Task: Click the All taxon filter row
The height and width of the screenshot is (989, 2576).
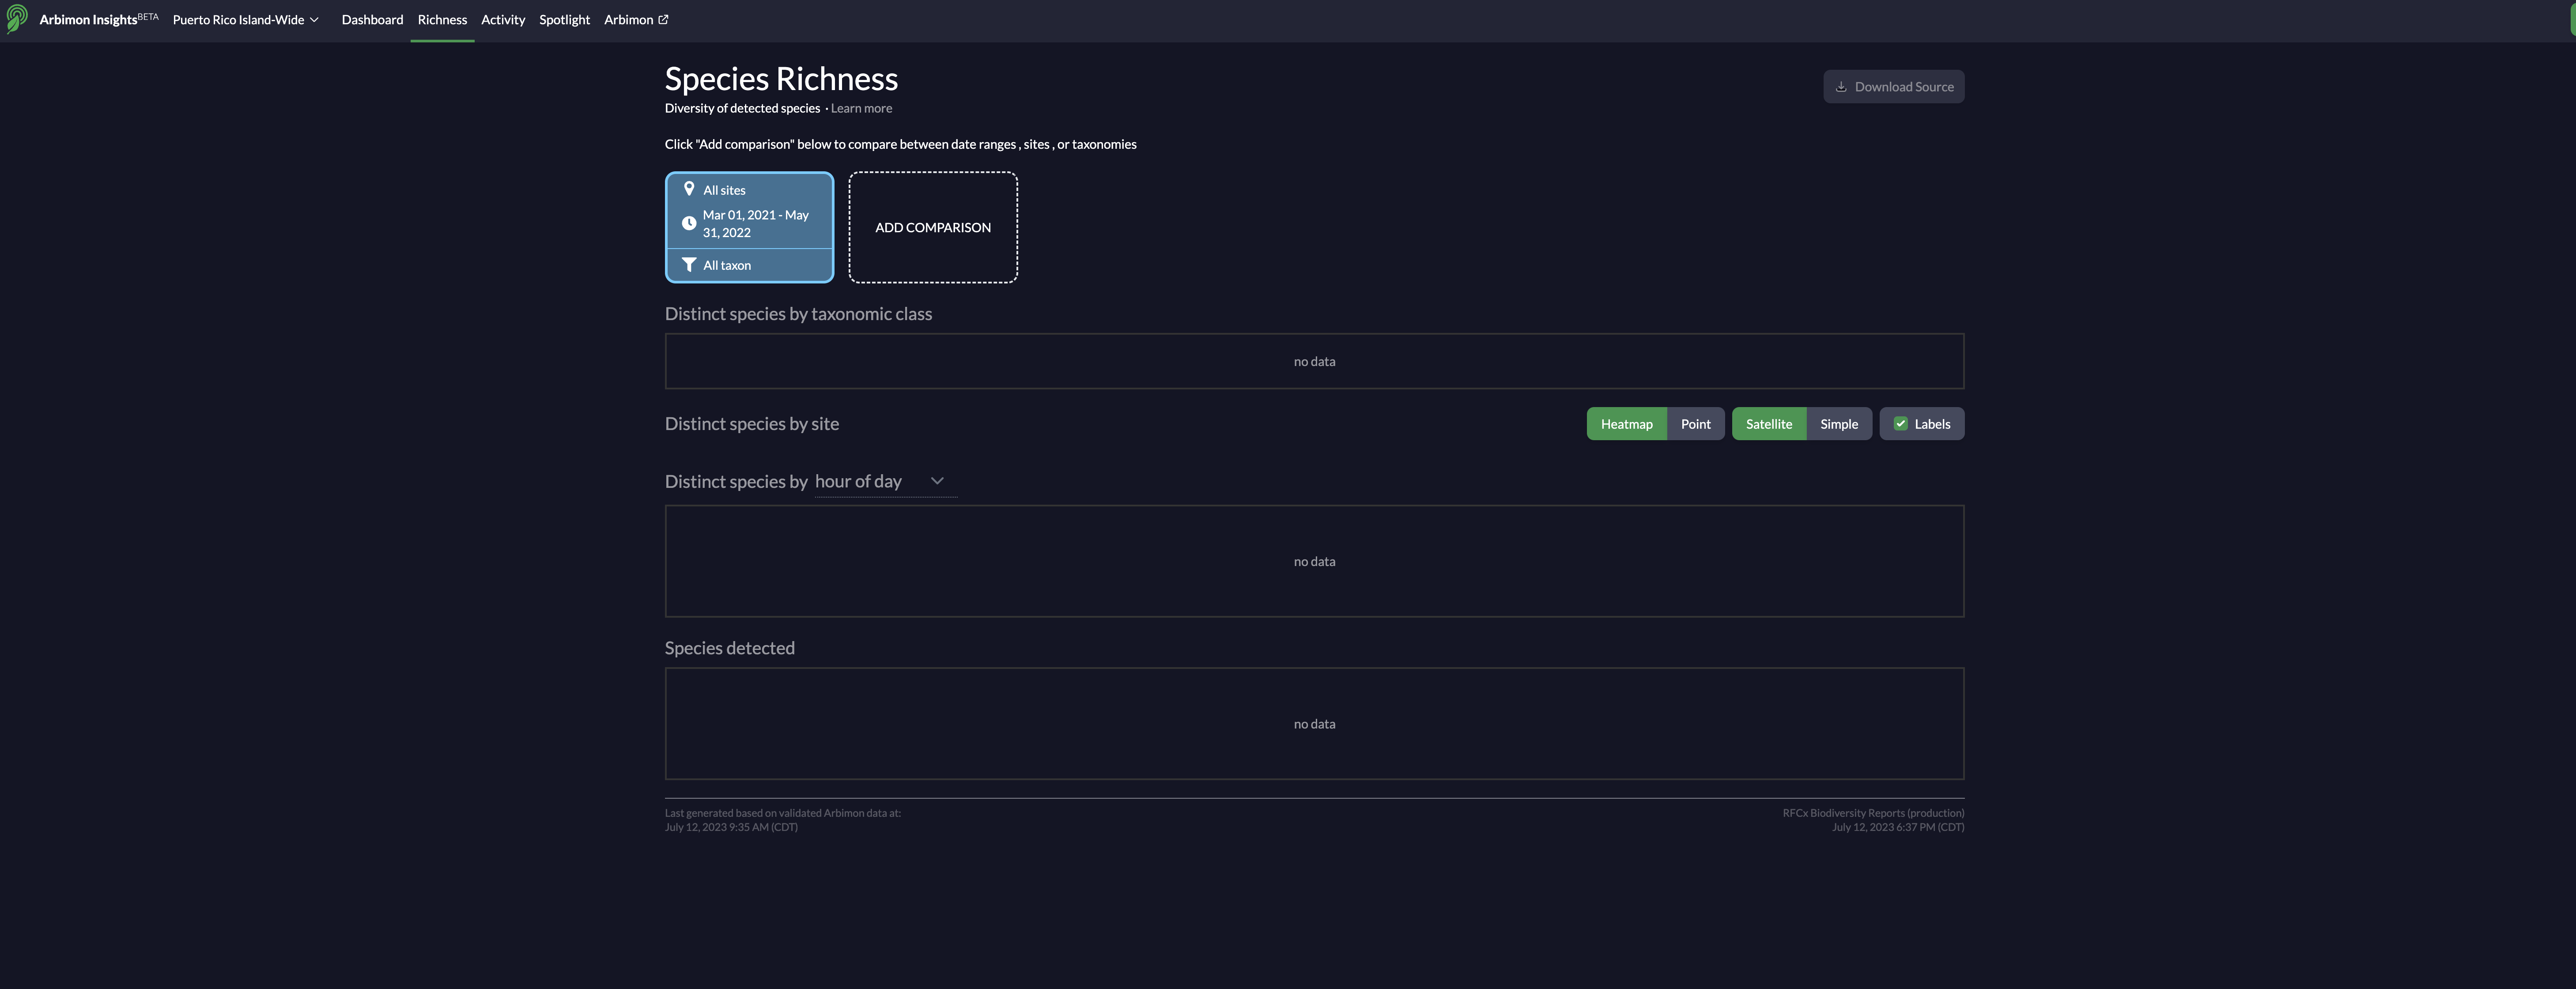Action: pos(749,265)
